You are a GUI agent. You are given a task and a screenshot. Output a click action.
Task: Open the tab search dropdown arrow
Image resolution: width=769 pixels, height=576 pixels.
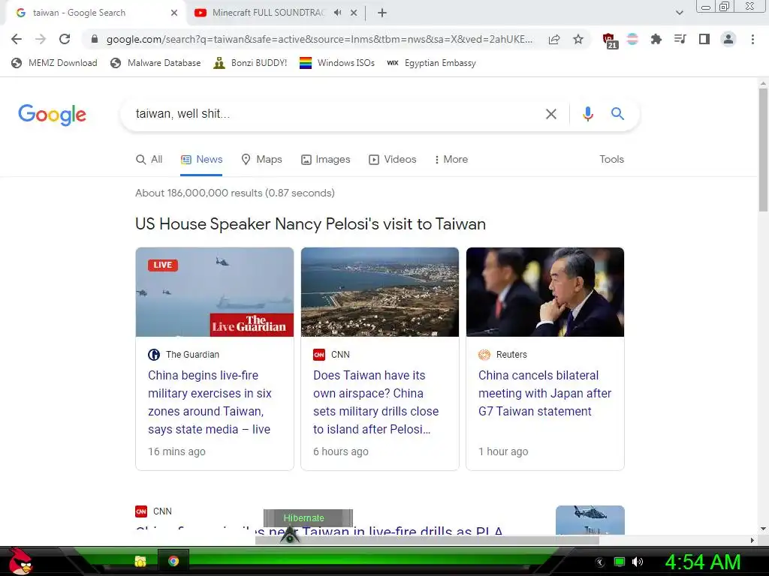[679, 13]
